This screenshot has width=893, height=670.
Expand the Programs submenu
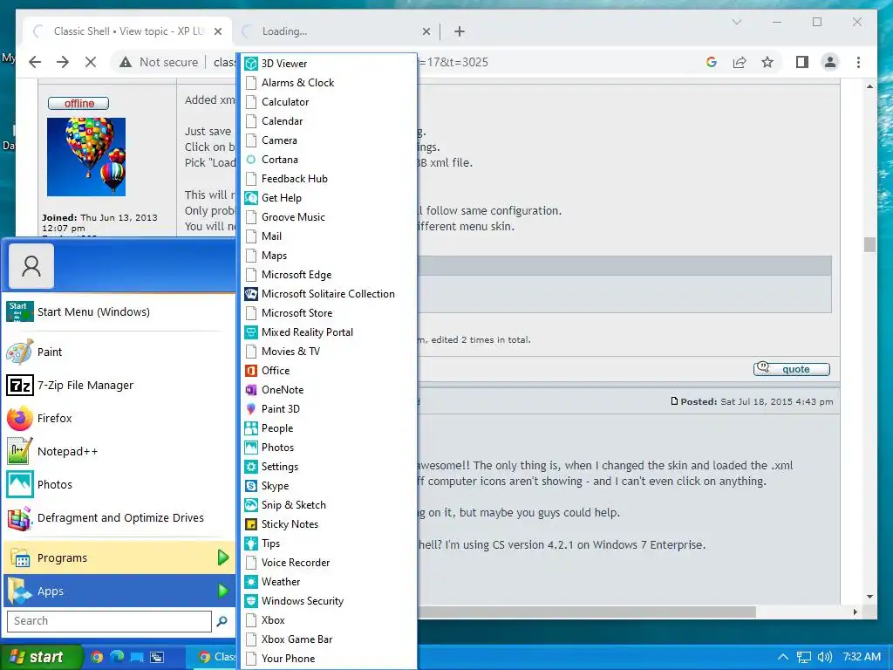(x=119, y=557)
